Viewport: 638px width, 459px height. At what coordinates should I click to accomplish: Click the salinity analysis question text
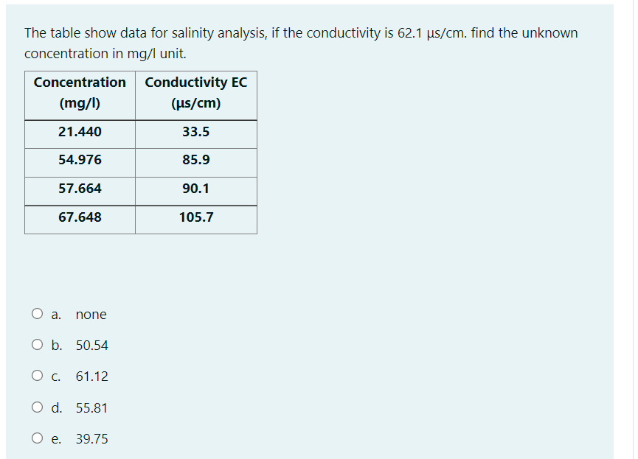pyautogui.click(x=301, y=42)
